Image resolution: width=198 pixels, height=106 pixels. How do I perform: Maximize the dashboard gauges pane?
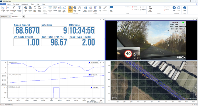[x=101, y=19]
